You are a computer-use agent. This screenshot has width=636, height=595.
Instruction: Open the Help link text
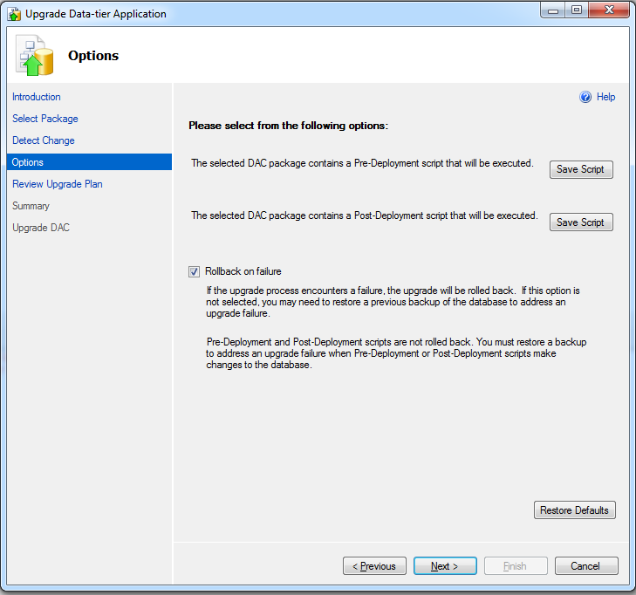(x=605, y=97)
